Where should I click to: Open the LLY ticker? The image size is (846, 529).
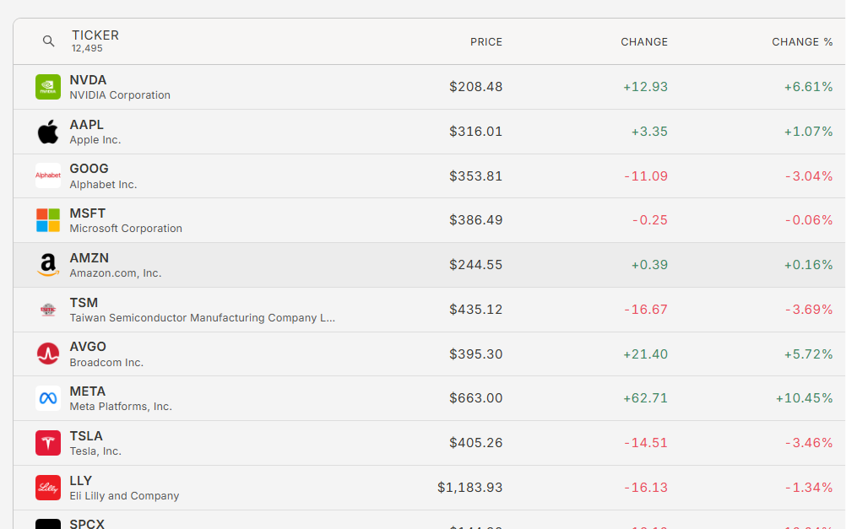tap(80, 481)
